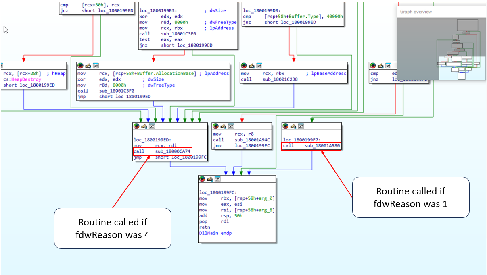Select the 'retn' instruction
Screen dimensions: 487x275
point(205,227)
